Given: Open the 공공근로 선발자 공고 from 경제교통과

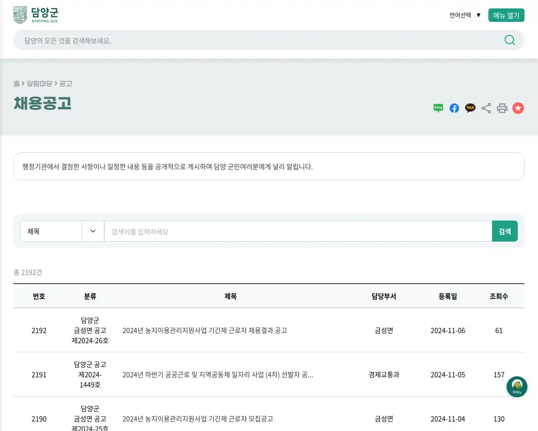Looking at the screenshot, I should 218,375.
